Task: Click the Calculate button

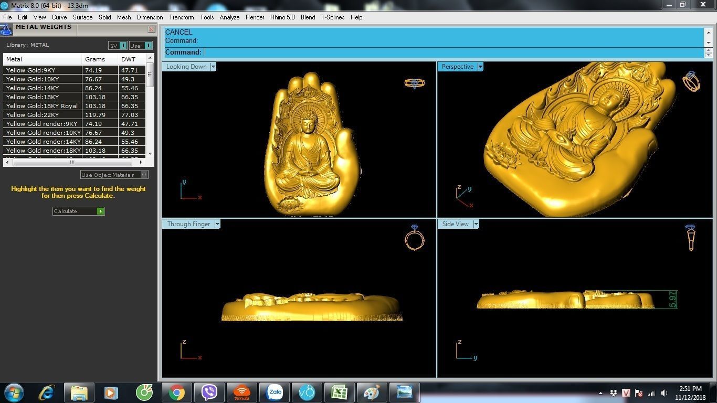Action: tap(79, 211)
